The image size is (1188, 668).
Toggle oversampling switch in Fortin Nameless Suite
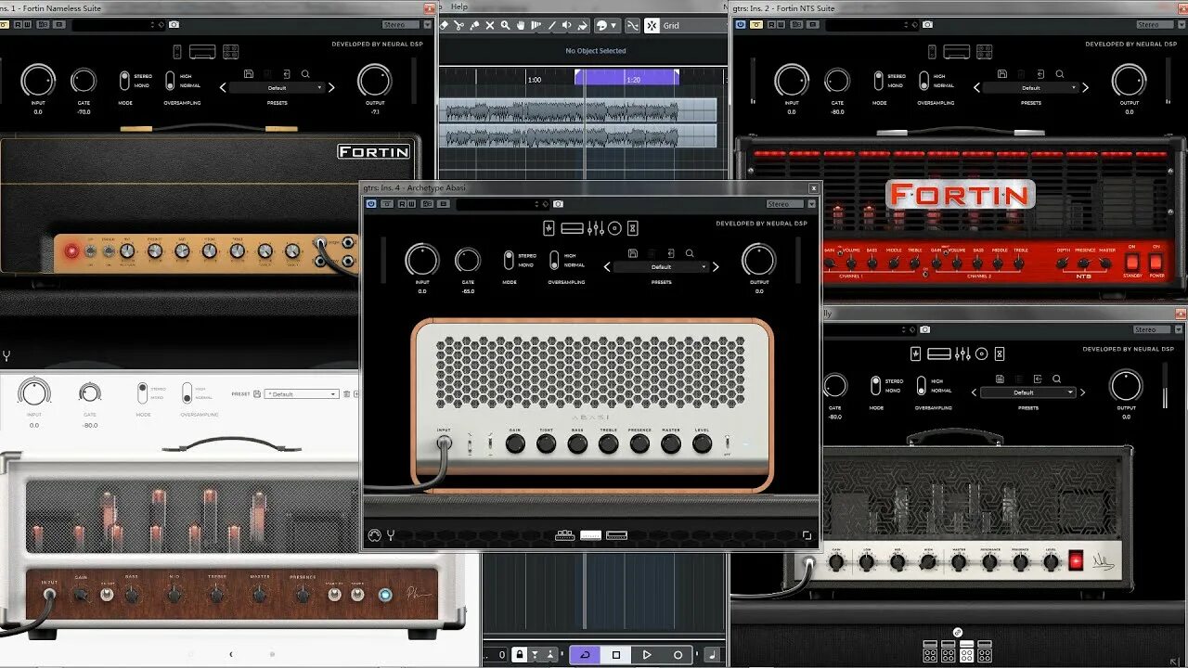[x=171, y=82]
